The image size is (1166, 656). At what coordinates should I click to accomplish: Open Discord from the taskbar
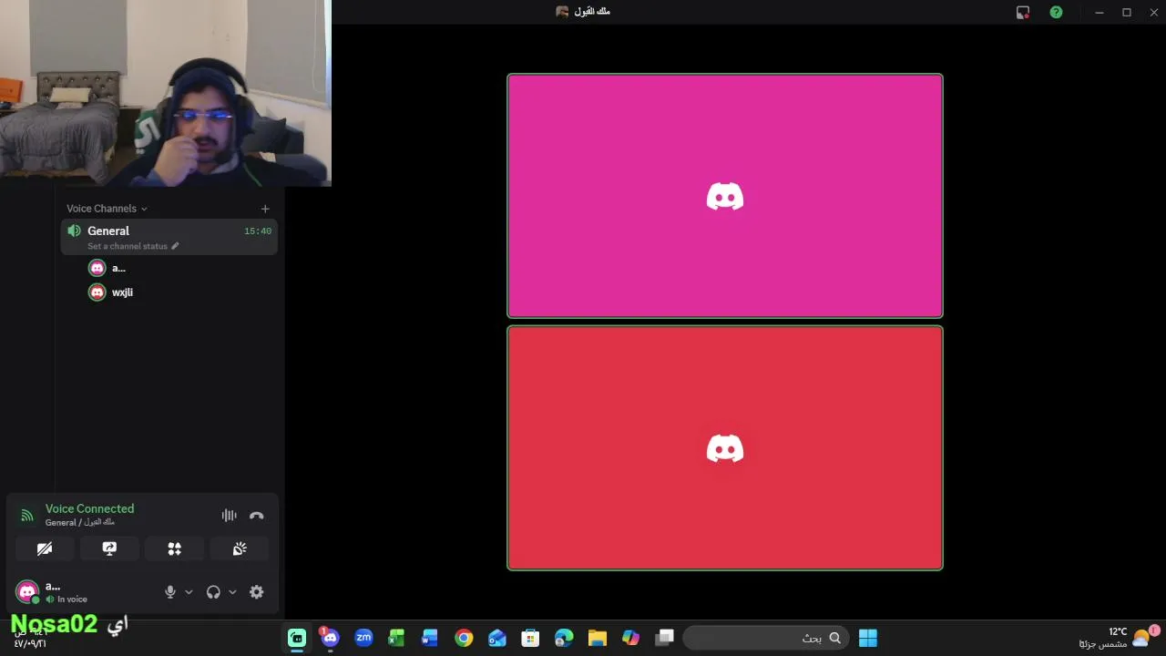[330, 638]
